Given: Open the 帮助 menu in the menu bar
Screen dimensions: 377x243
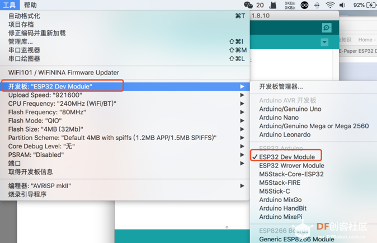Looking at the screenshot, I should coord(30,5).
